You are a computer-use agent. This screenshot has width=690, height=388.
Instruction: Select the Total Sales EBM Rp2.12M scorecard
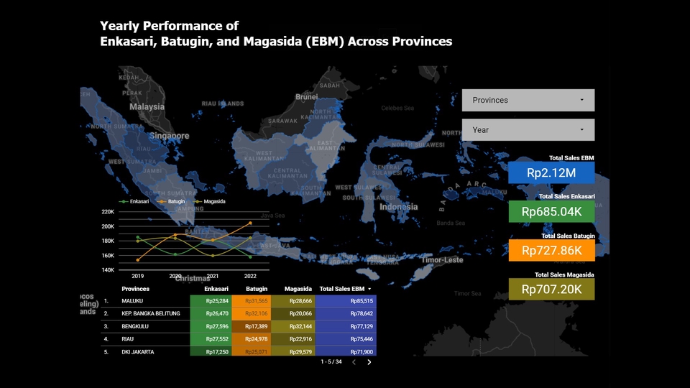551,172
